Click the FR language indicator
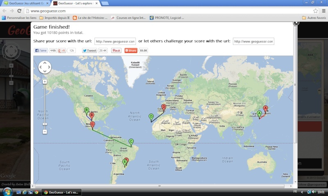This screenshot has width=328, height=196. tap(295, 192)
